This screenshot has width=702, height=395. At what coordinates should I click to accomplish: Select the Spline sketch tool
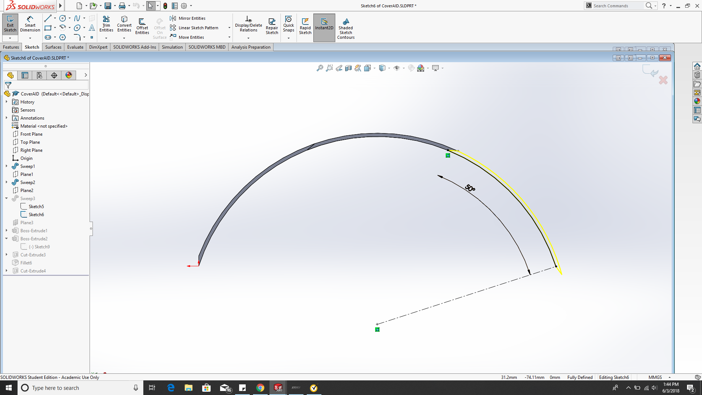click(x=77, y=18)
